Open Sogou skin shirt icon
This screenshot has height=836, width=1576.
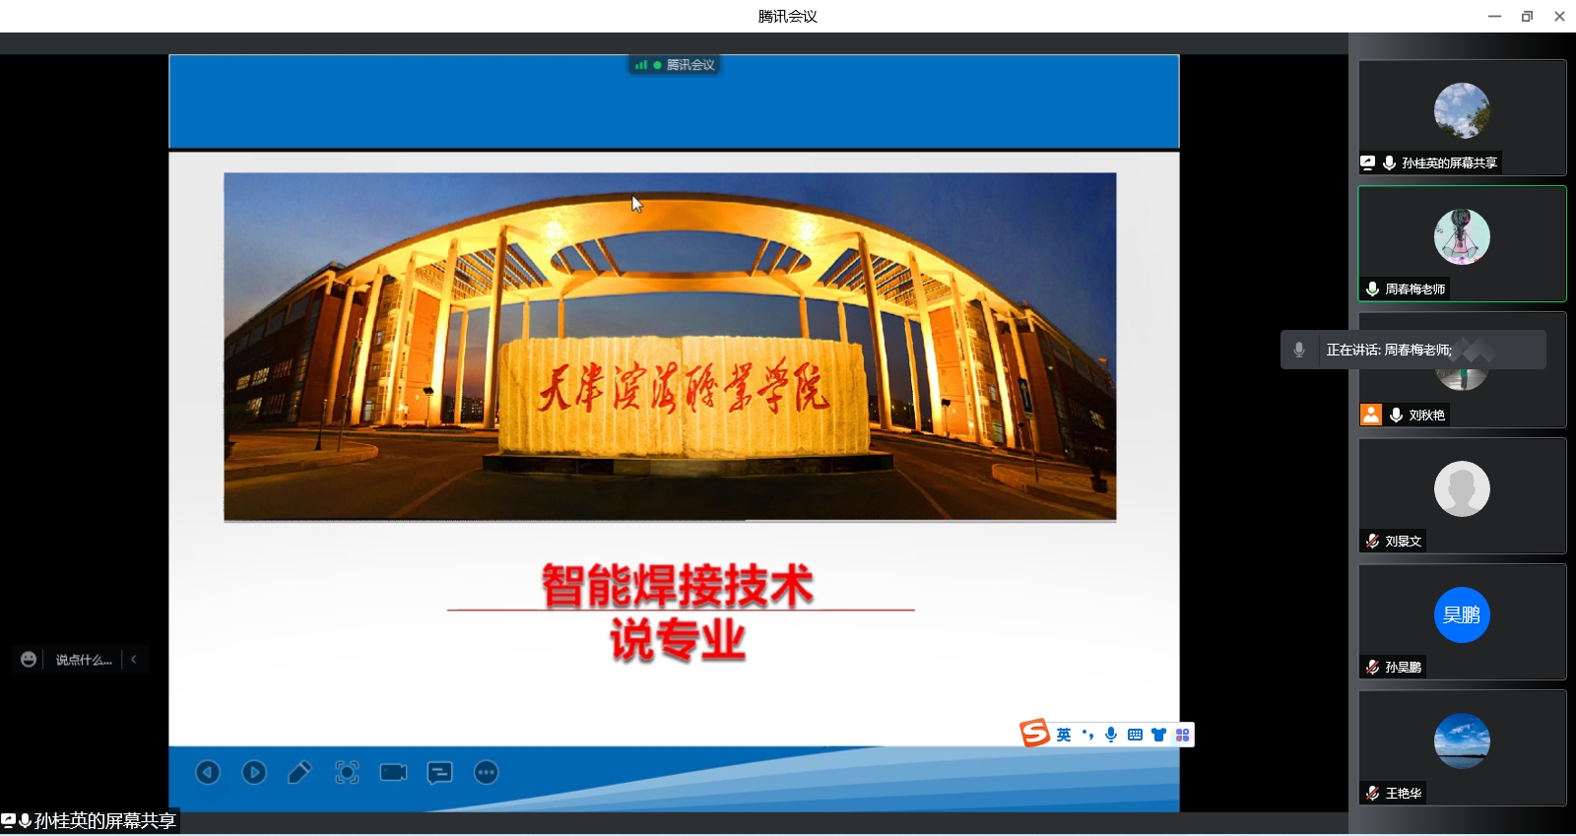tap(1158, 735)
